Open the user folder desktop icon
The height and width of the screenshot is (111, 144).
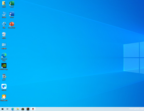point(4,4)
